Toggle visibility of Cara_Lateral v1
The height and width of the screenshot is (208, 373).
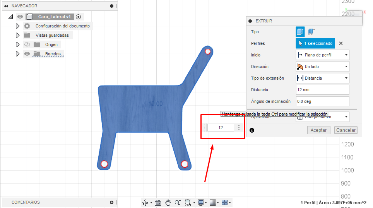(x=20, y=17)
